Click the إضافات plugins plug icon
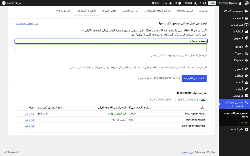Image resolution: width=250 pixels, height=156 pixels. [246, 76]
